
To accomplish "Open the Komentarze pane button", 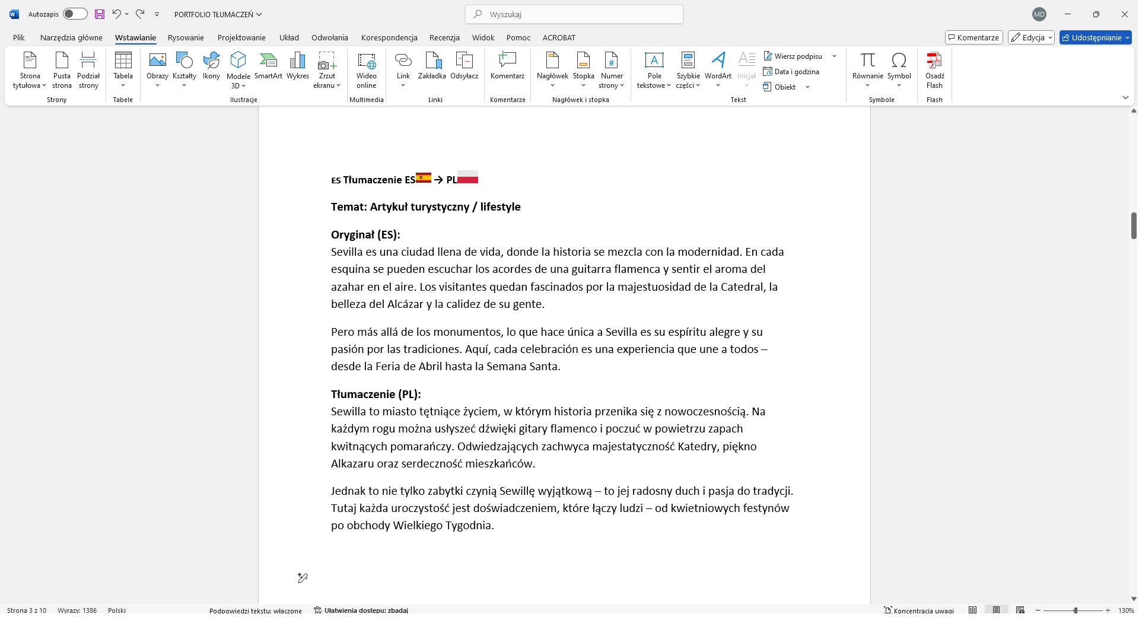I will pos(973,37).
